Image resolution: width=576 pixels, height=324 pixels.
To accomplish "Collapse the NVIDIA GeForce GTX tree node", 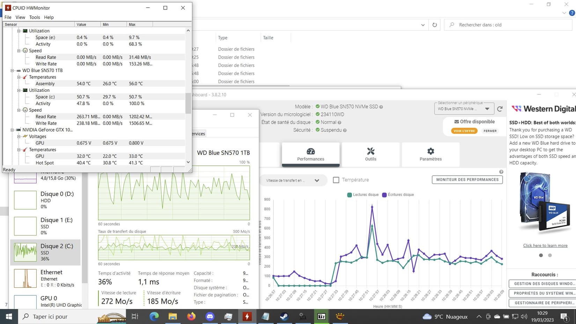I will pos(12,130).
